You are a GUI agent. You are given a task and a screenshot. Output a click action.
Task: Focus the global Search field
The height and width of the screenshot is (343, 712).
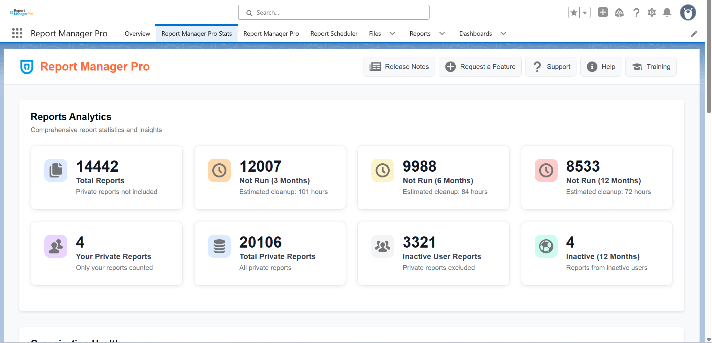coord(334,12)
